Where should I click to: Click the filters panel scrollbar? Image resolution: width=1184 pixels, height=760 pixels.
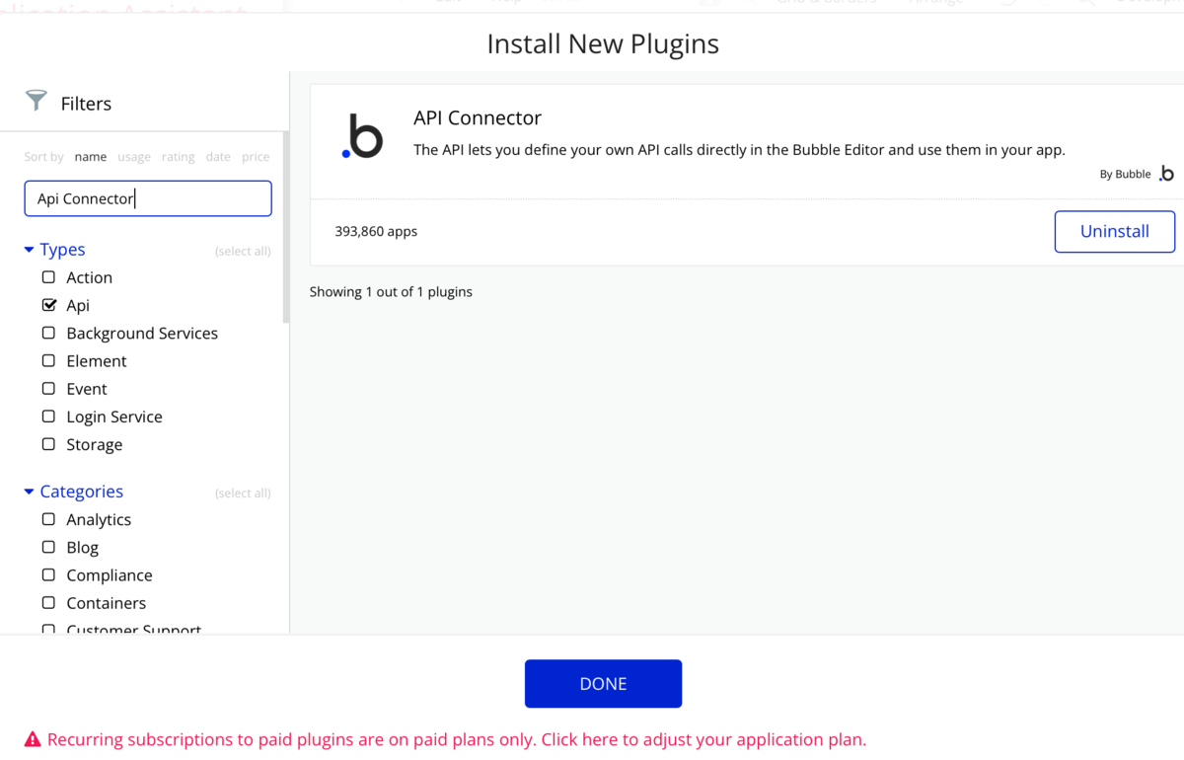tap(286, 227)
